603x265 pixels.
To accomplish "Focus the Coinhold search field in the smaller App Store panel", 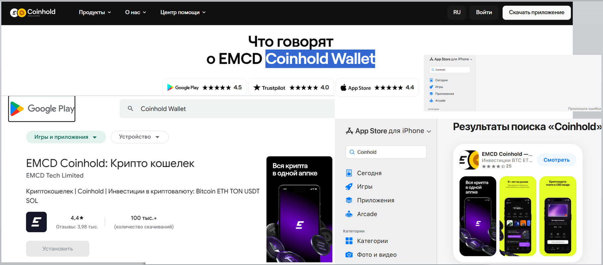I will click(x=450, y=70).
